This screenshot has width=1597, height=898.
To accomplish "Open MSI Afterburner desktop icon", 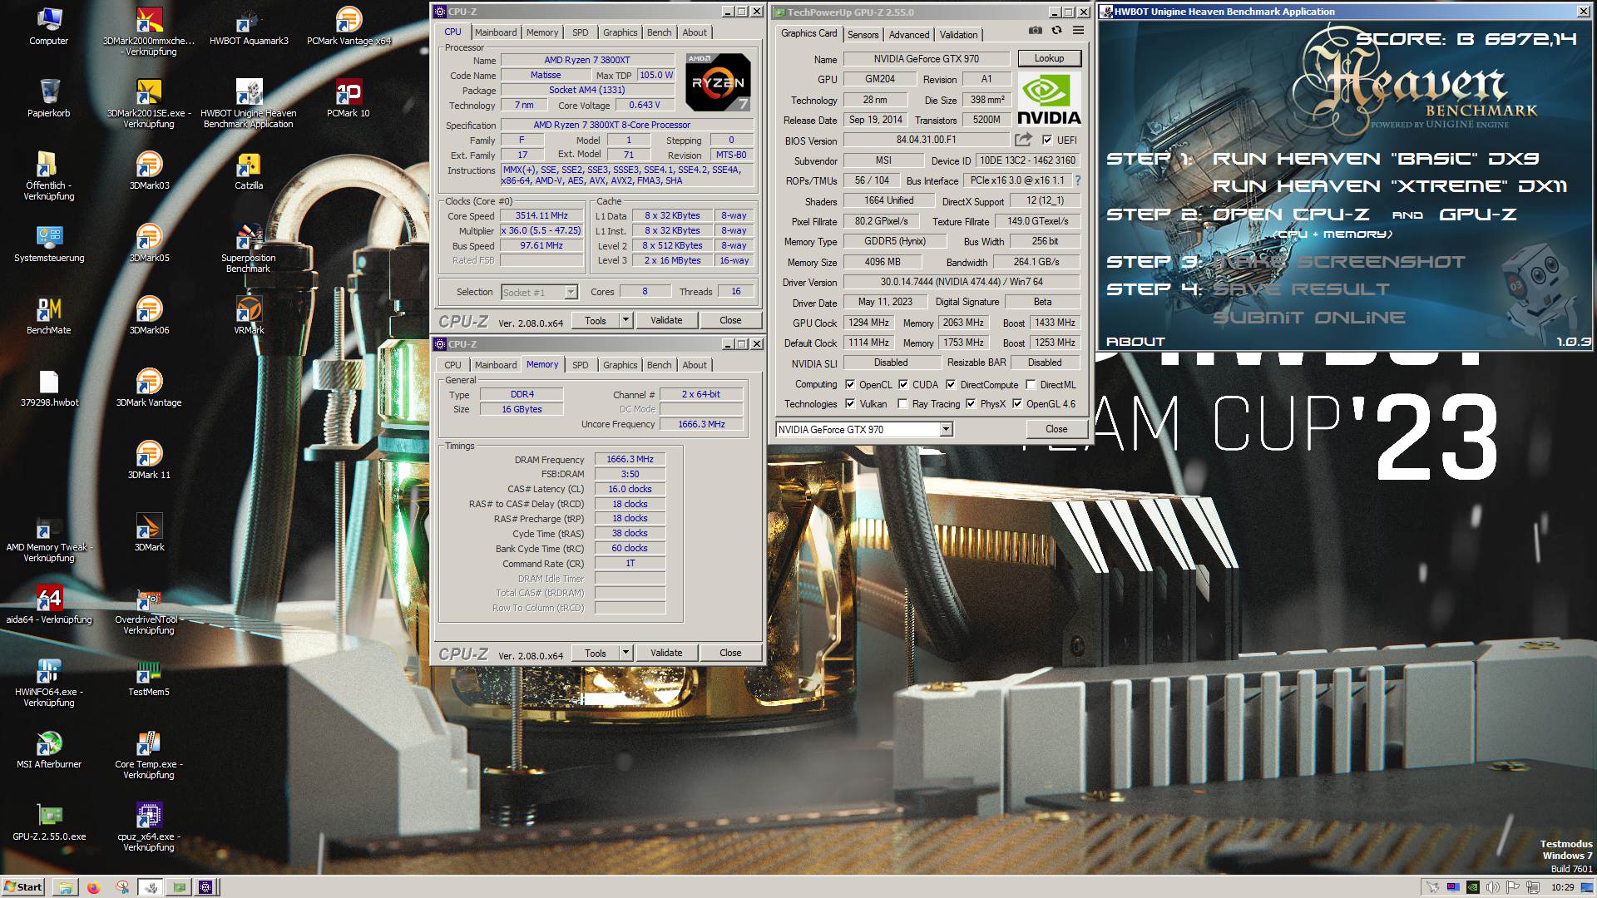I will pyautogui.click(x=49, y=749).
